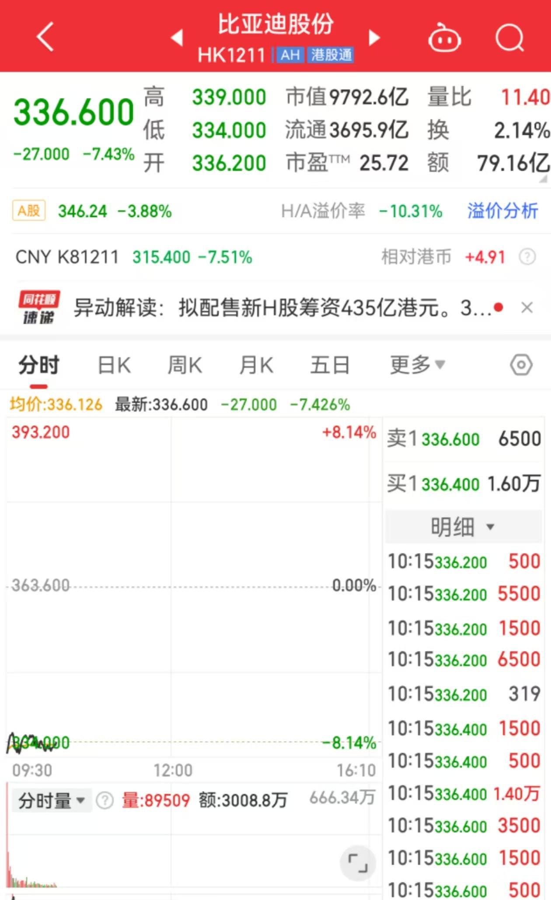Open the 异动解读 news text
The width and height of the screenshot is (551, 900).
coord(282,308)
